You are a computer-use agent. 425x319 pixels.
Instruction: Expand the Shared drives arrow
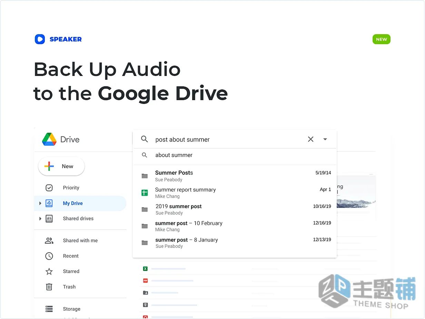point(40,219)
